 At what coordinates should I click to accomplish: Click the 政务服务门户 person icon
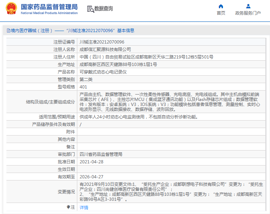pos(248,6)
